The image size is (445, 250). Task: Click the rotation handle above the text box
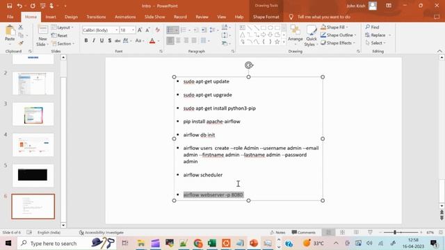(x=249, y=65)
